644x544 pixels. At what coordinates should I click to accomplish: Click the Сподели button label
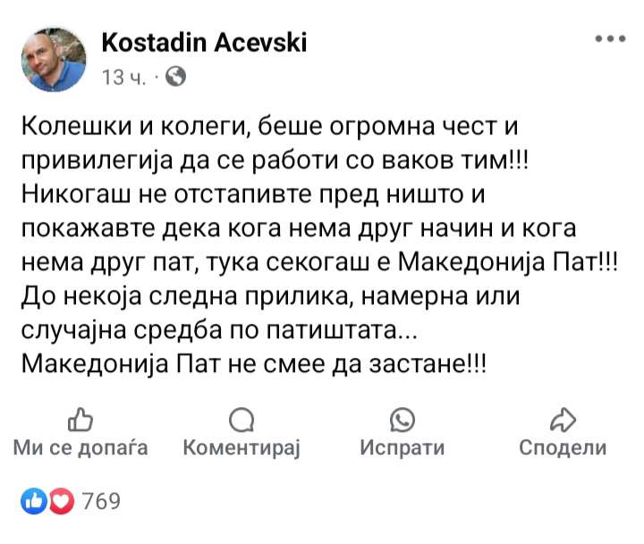(563, 448)
